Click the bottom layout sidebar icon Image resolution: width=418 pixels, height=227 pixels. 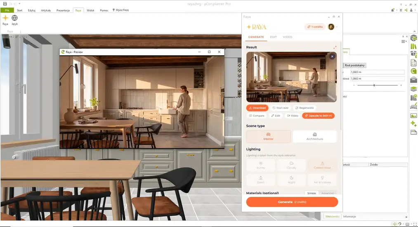point(413,132)
